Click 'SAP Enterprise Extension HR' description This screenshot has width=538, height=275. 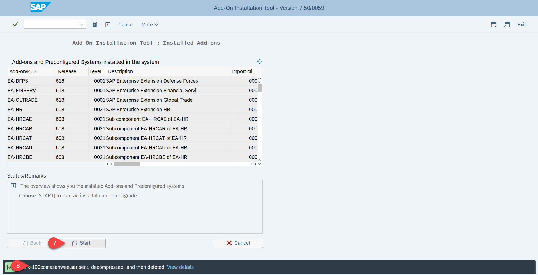coord(138,110)
